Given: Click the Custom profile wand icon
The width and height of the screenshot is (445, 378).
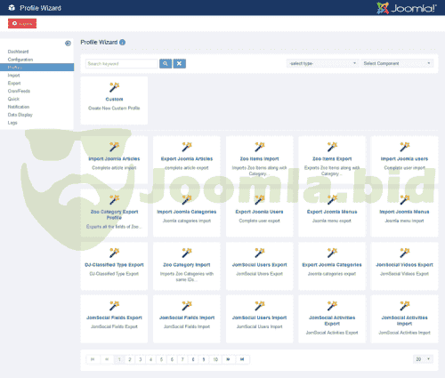Looking at the screenshot, I should coord(114,87).
